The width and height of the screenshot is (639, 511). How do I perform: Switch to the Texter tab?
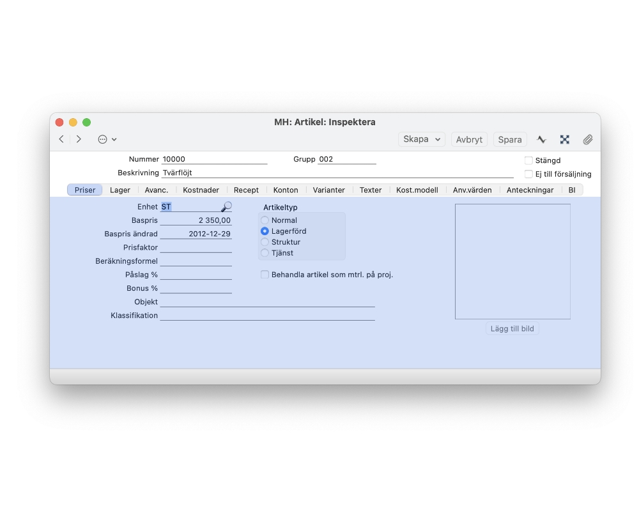[371, 190]
